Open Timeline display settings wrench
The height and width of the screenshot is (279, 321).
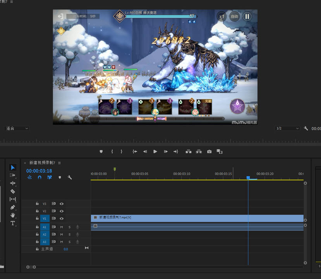[x=70, y=177]
